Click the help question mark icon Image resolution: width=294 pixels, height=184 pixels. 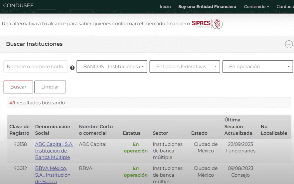(x=72, y=68)
